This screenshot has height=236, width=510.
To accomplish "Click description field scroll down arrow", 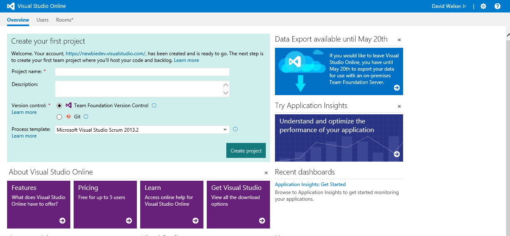I will 225,93.
